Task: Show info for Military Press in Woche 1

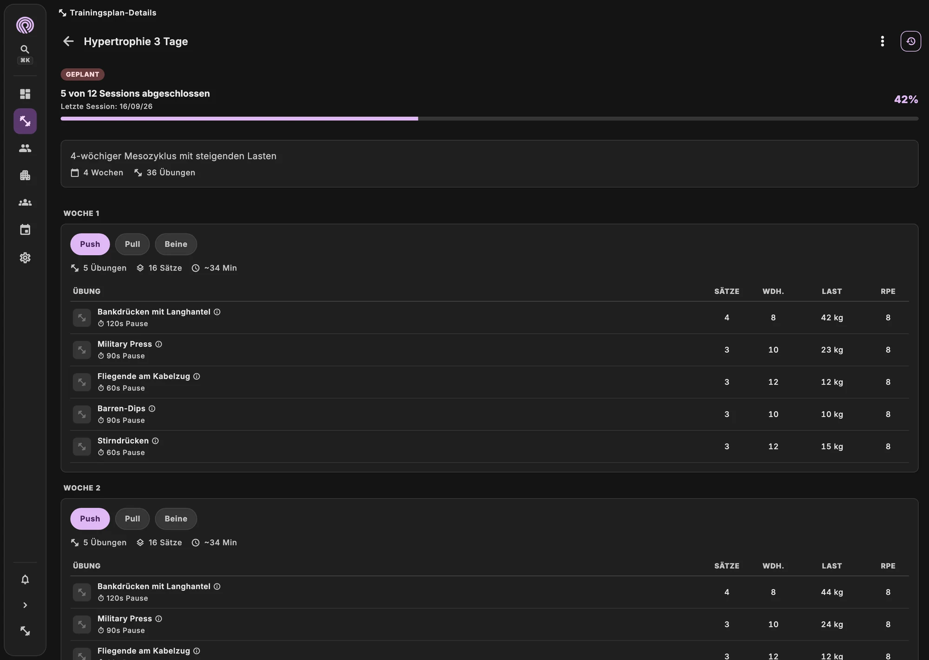Action: pos(158,344)
